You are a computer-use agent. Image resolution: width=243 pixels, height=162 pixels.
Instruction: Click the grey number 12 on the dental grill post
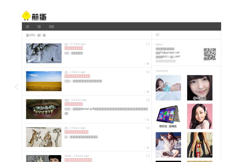click(148, 100)
